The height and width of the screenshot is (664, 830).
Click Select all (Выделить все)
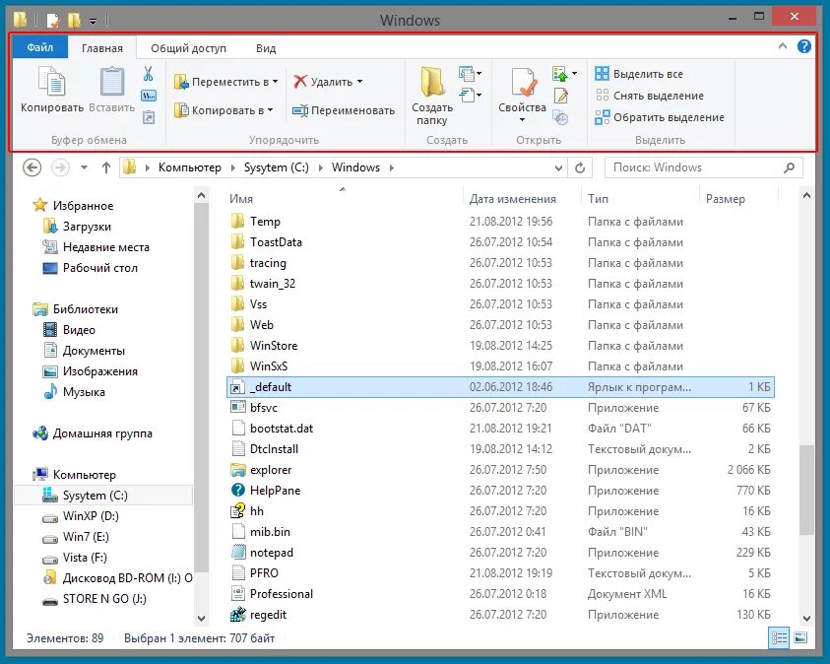(x=639, y=74)
